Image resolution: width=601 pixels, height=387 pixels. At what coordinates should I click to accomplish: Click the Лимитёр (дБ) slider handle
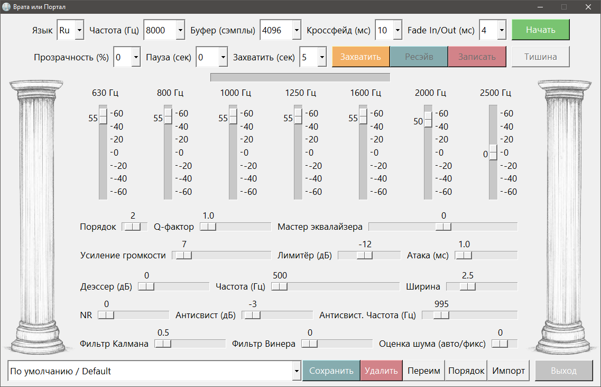[365, 255]
